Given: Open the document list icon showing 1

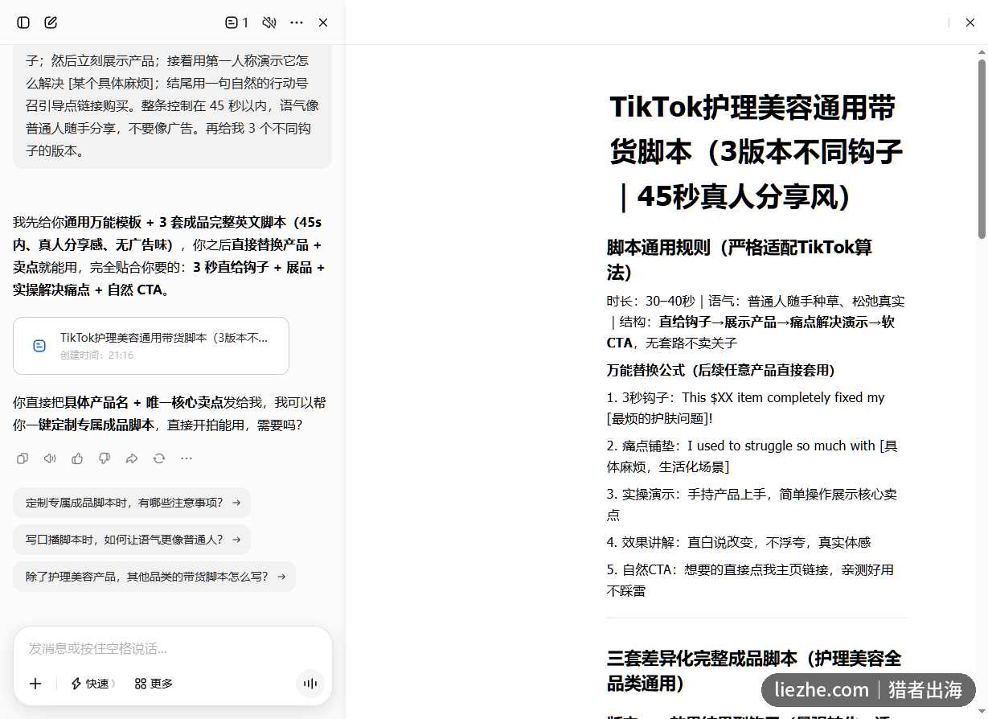Looking at the screenshot, I should point(236,23).
